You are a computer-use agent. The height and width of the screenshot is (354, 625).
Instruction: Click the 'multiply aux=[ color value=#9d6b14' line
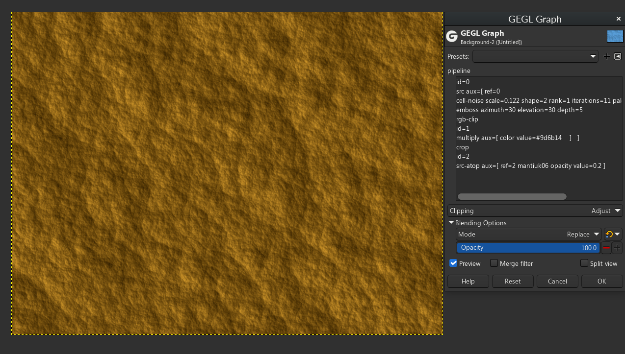pos(518,138)
